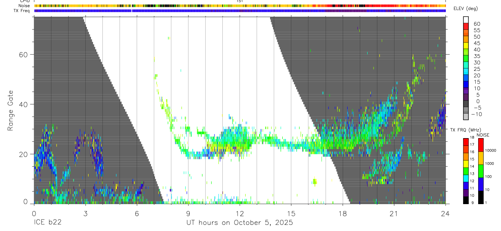Click x-axis tick label 15 UT hours
This screenshot has height=231, width=501.
291,213
